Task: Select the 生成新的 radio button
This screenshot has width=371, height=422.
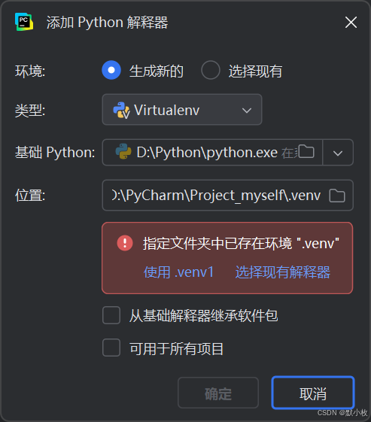Action: coord(111,70)
